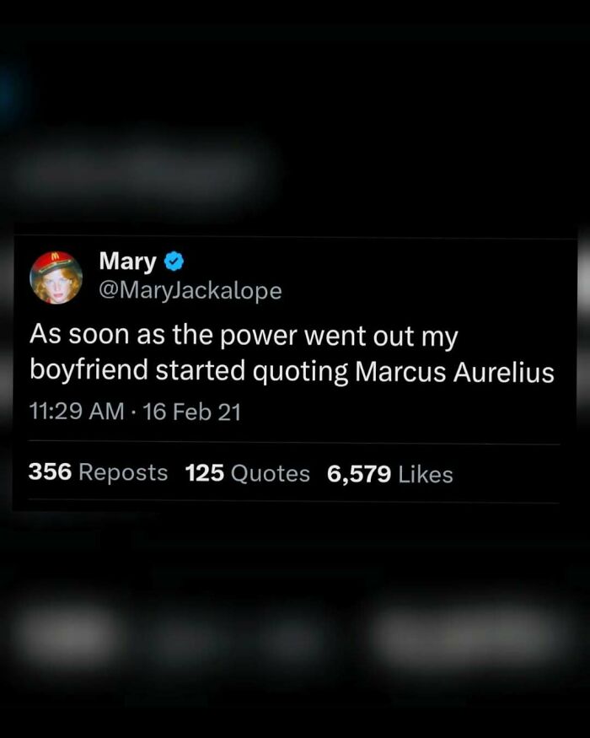
Task: View the 6,579 Likes list
Action: (390, 474)
